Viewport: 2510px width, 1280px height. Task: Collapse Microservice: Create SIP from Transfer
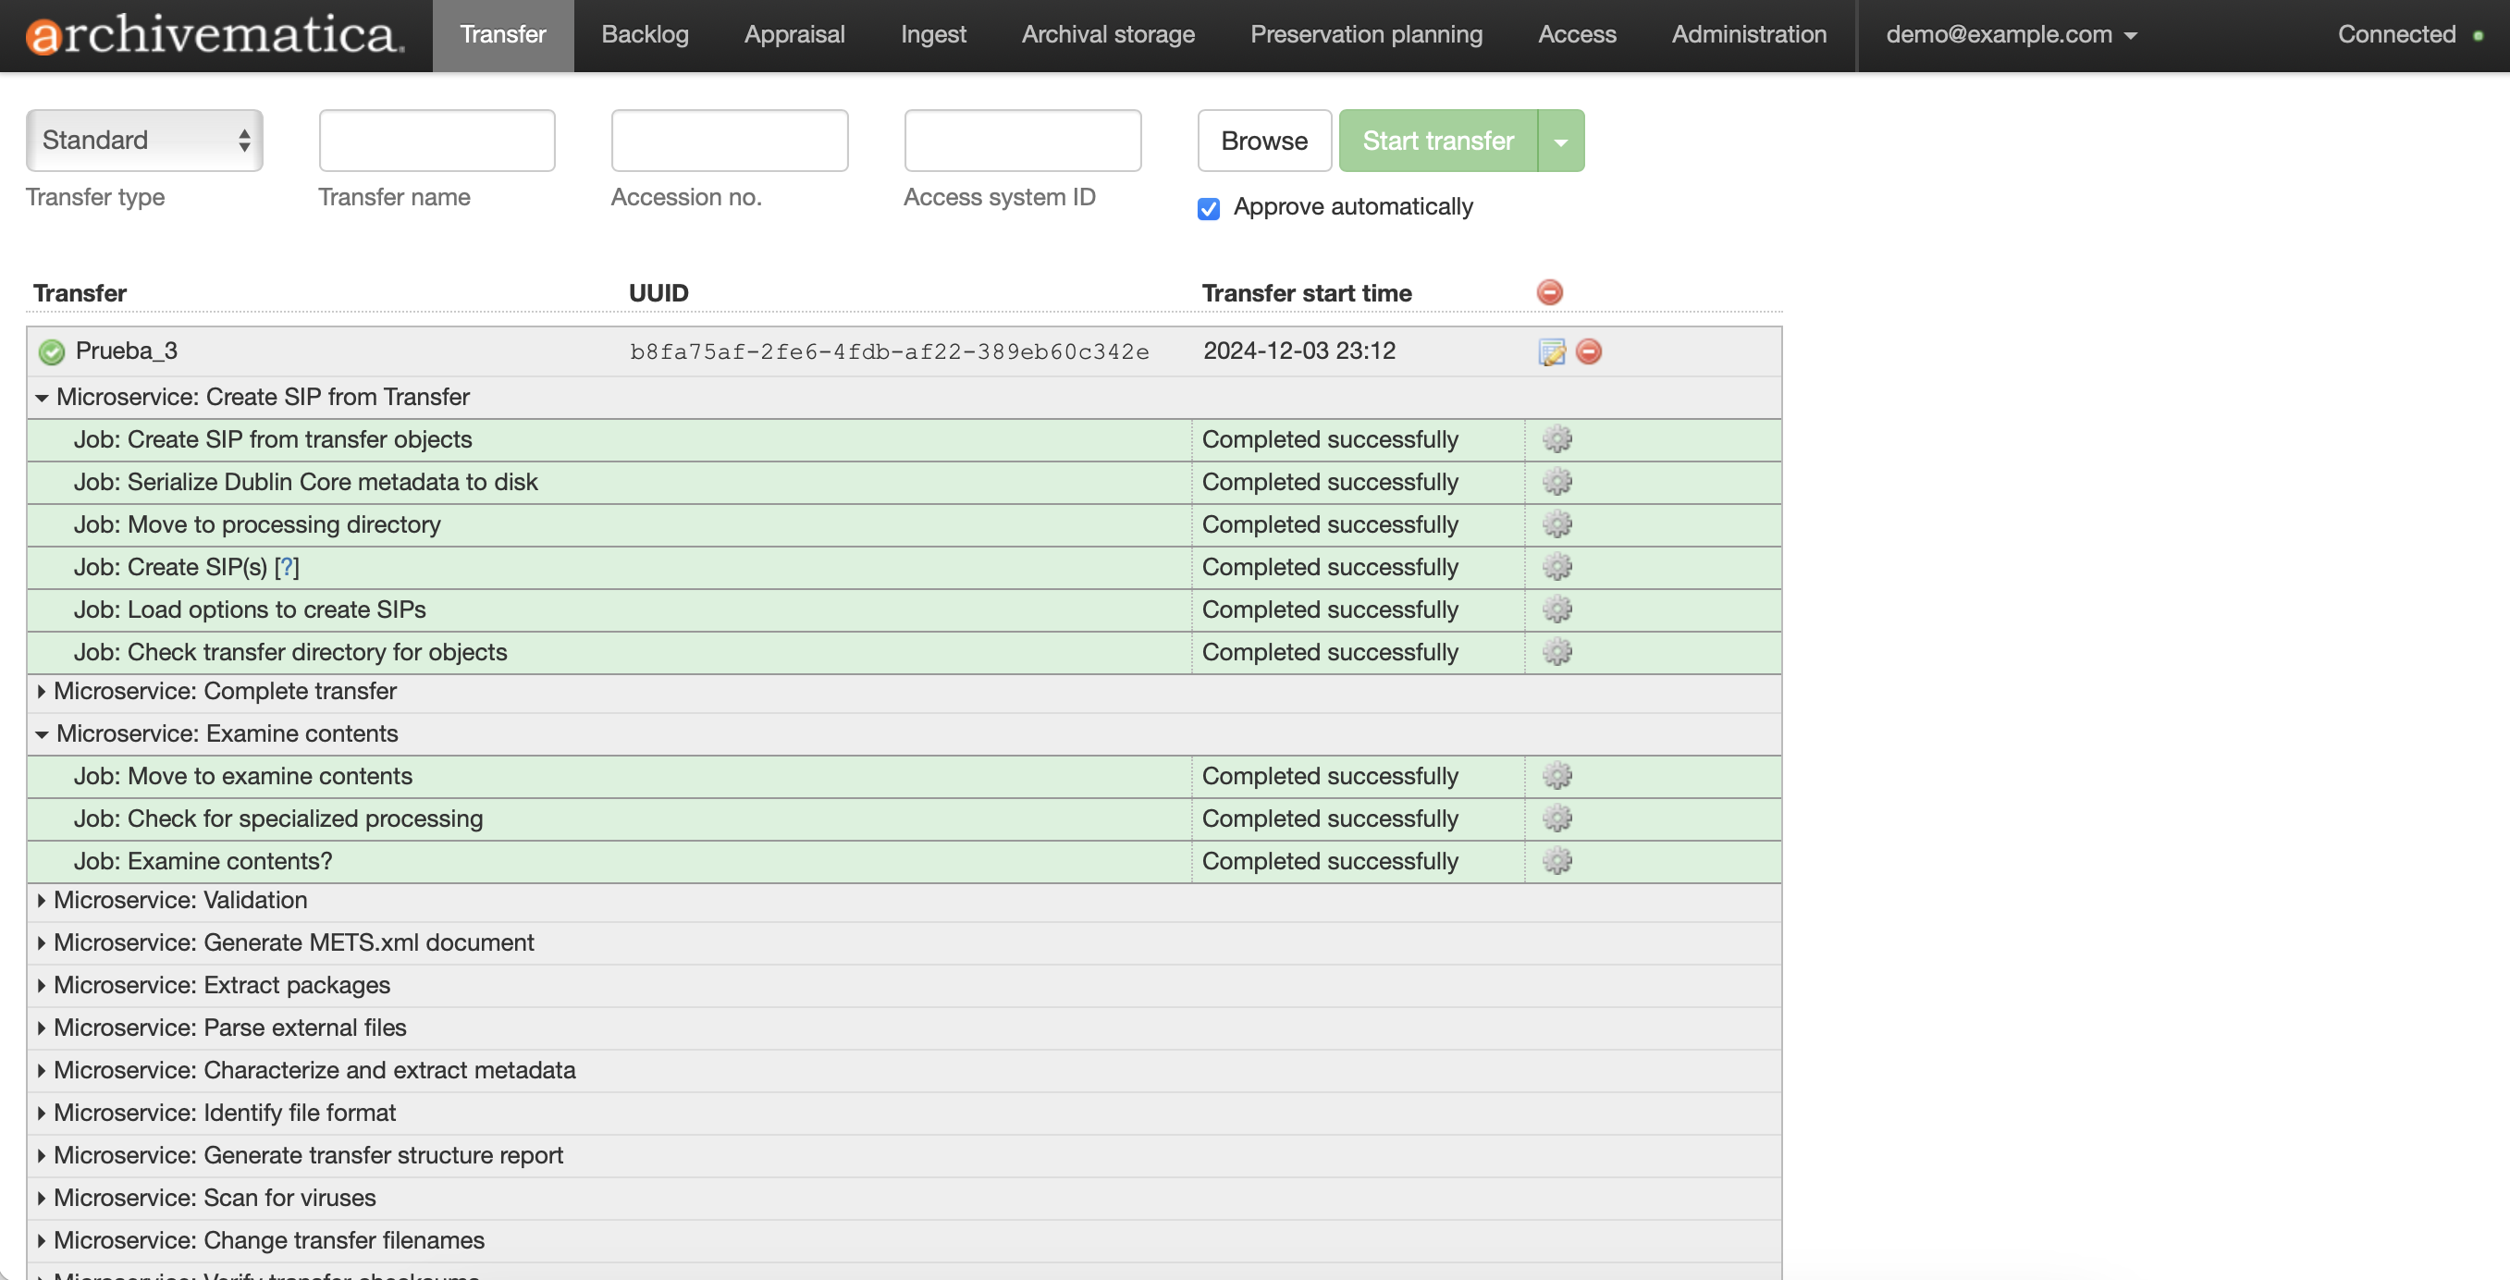tap(42, 398)
